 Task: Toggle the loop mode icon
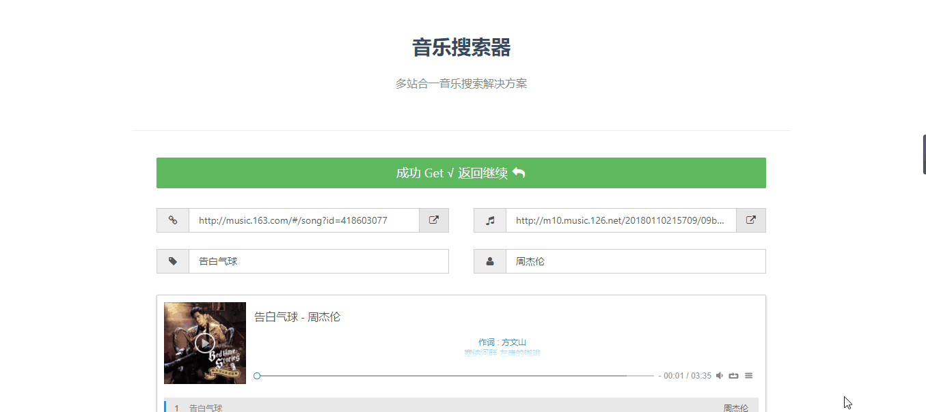734,376
